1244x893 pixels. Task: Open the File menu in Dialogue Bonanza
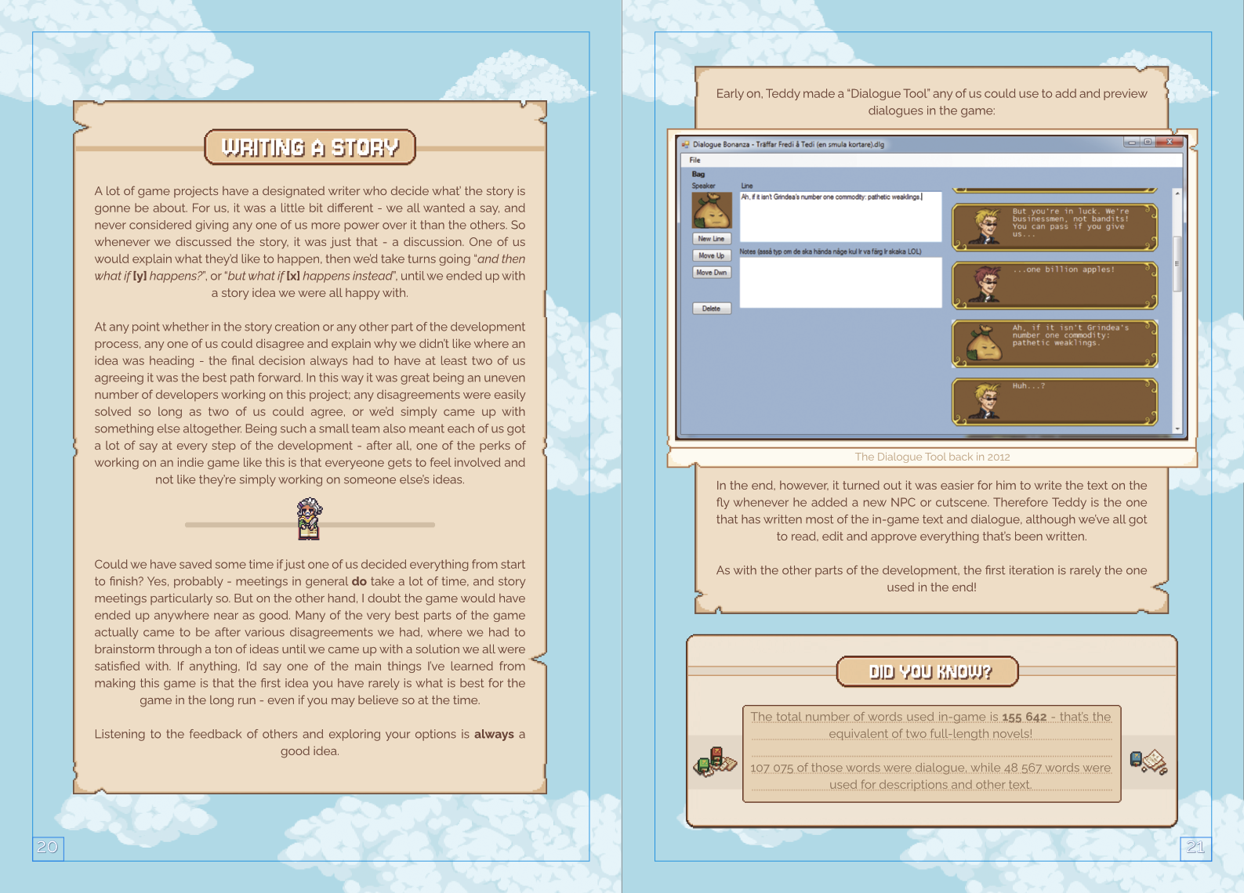tap(695, 160)
